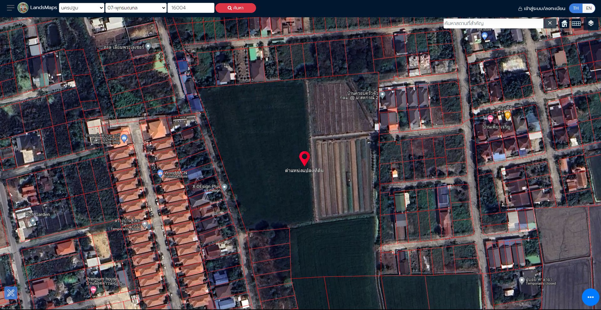
Task: Select the Rich Garden map marker
Action: 33,221
